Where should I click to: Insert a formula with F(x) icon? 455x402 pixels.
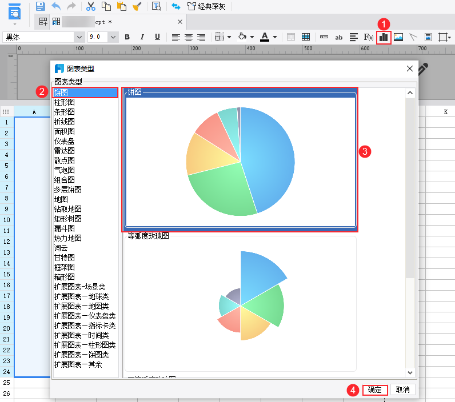coord(369,37)
